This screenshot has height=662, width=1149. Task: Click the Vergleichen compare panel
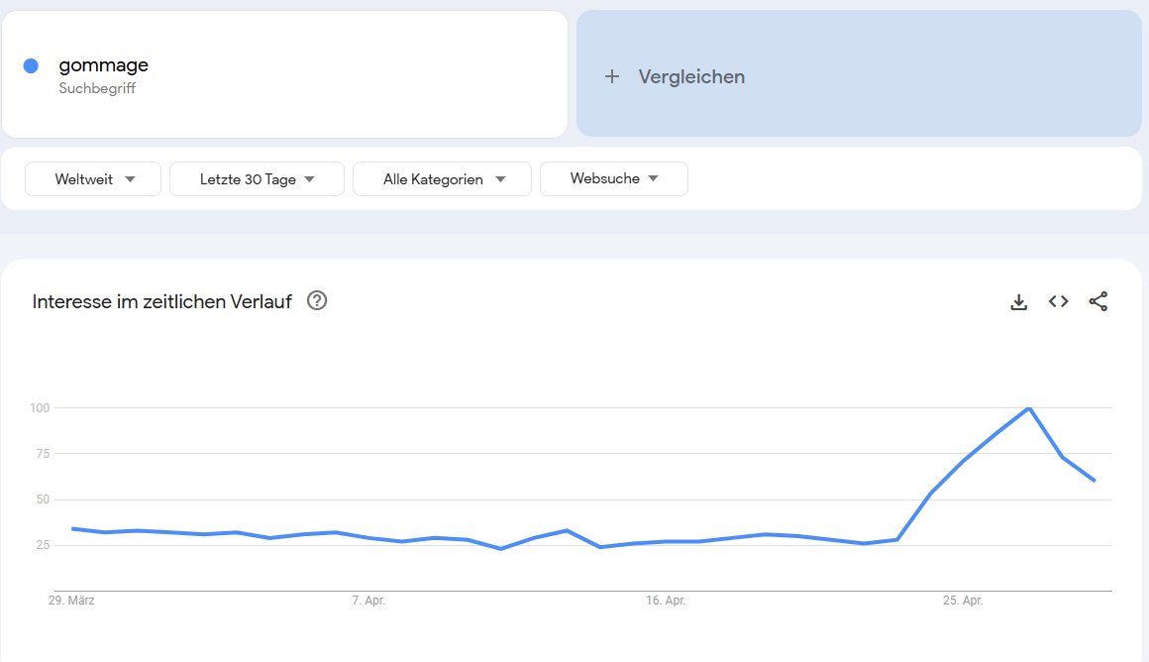pos(859,73)
